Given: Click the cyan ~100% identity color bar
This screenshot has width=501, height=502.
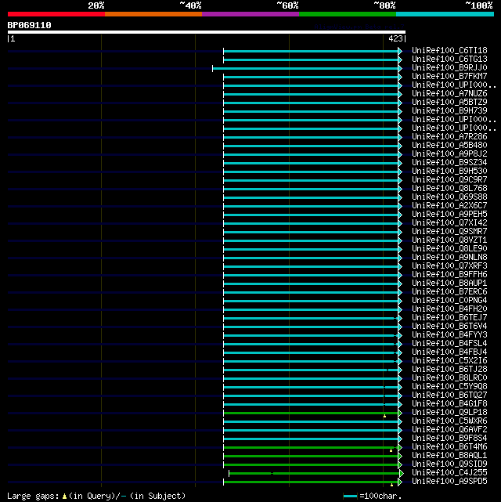Looking at the screenshot, I should (x=445, y=14).
